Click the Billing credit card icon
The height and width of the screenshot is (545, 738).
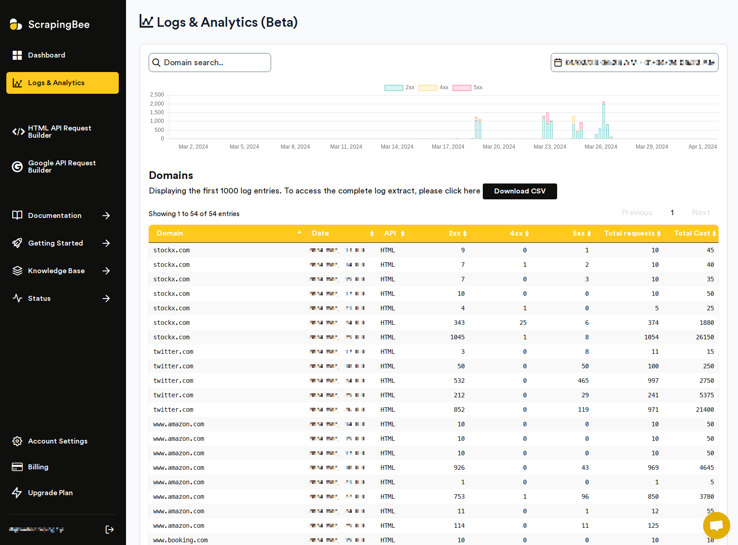(17, 467)
